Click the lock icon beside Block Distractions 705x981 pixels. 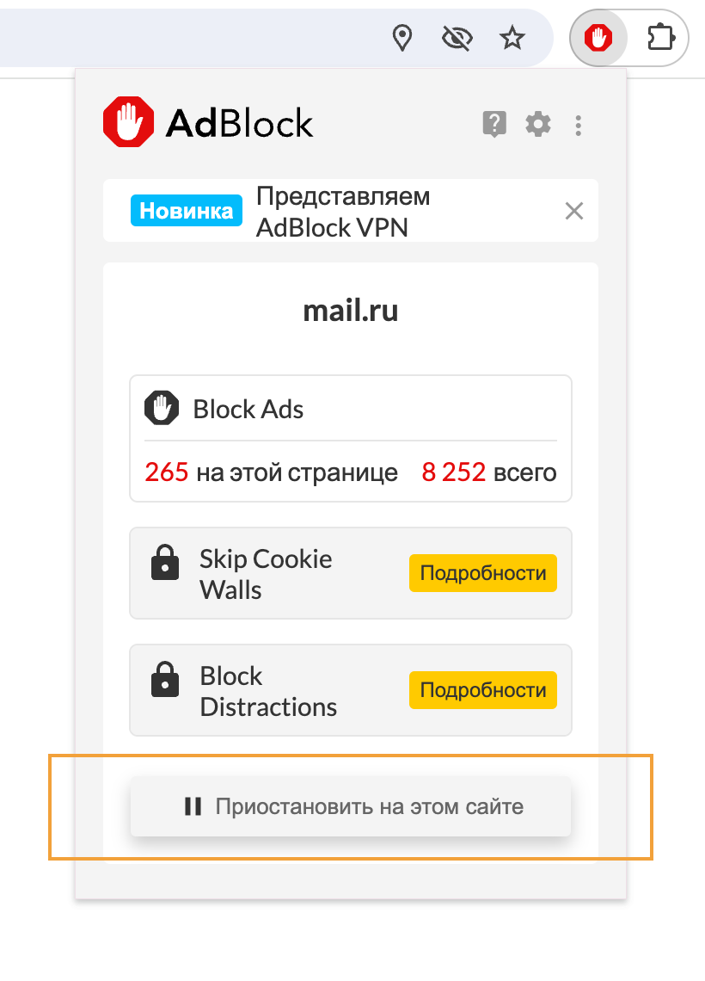point(165,681)
